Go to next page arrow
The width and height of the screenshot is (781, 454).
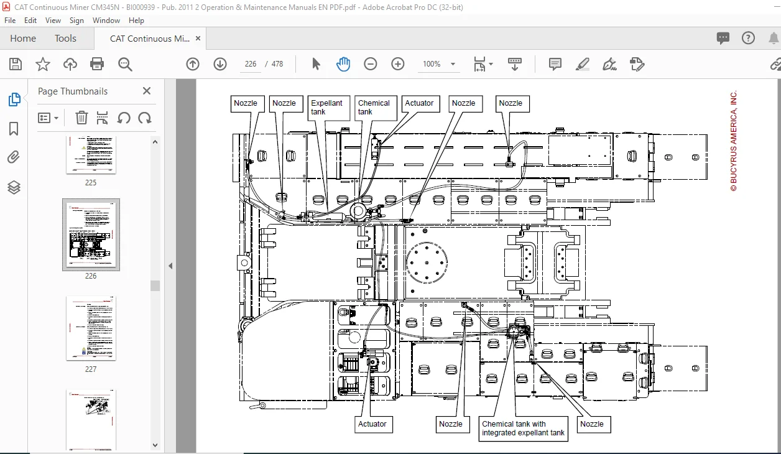click(220, 64)
